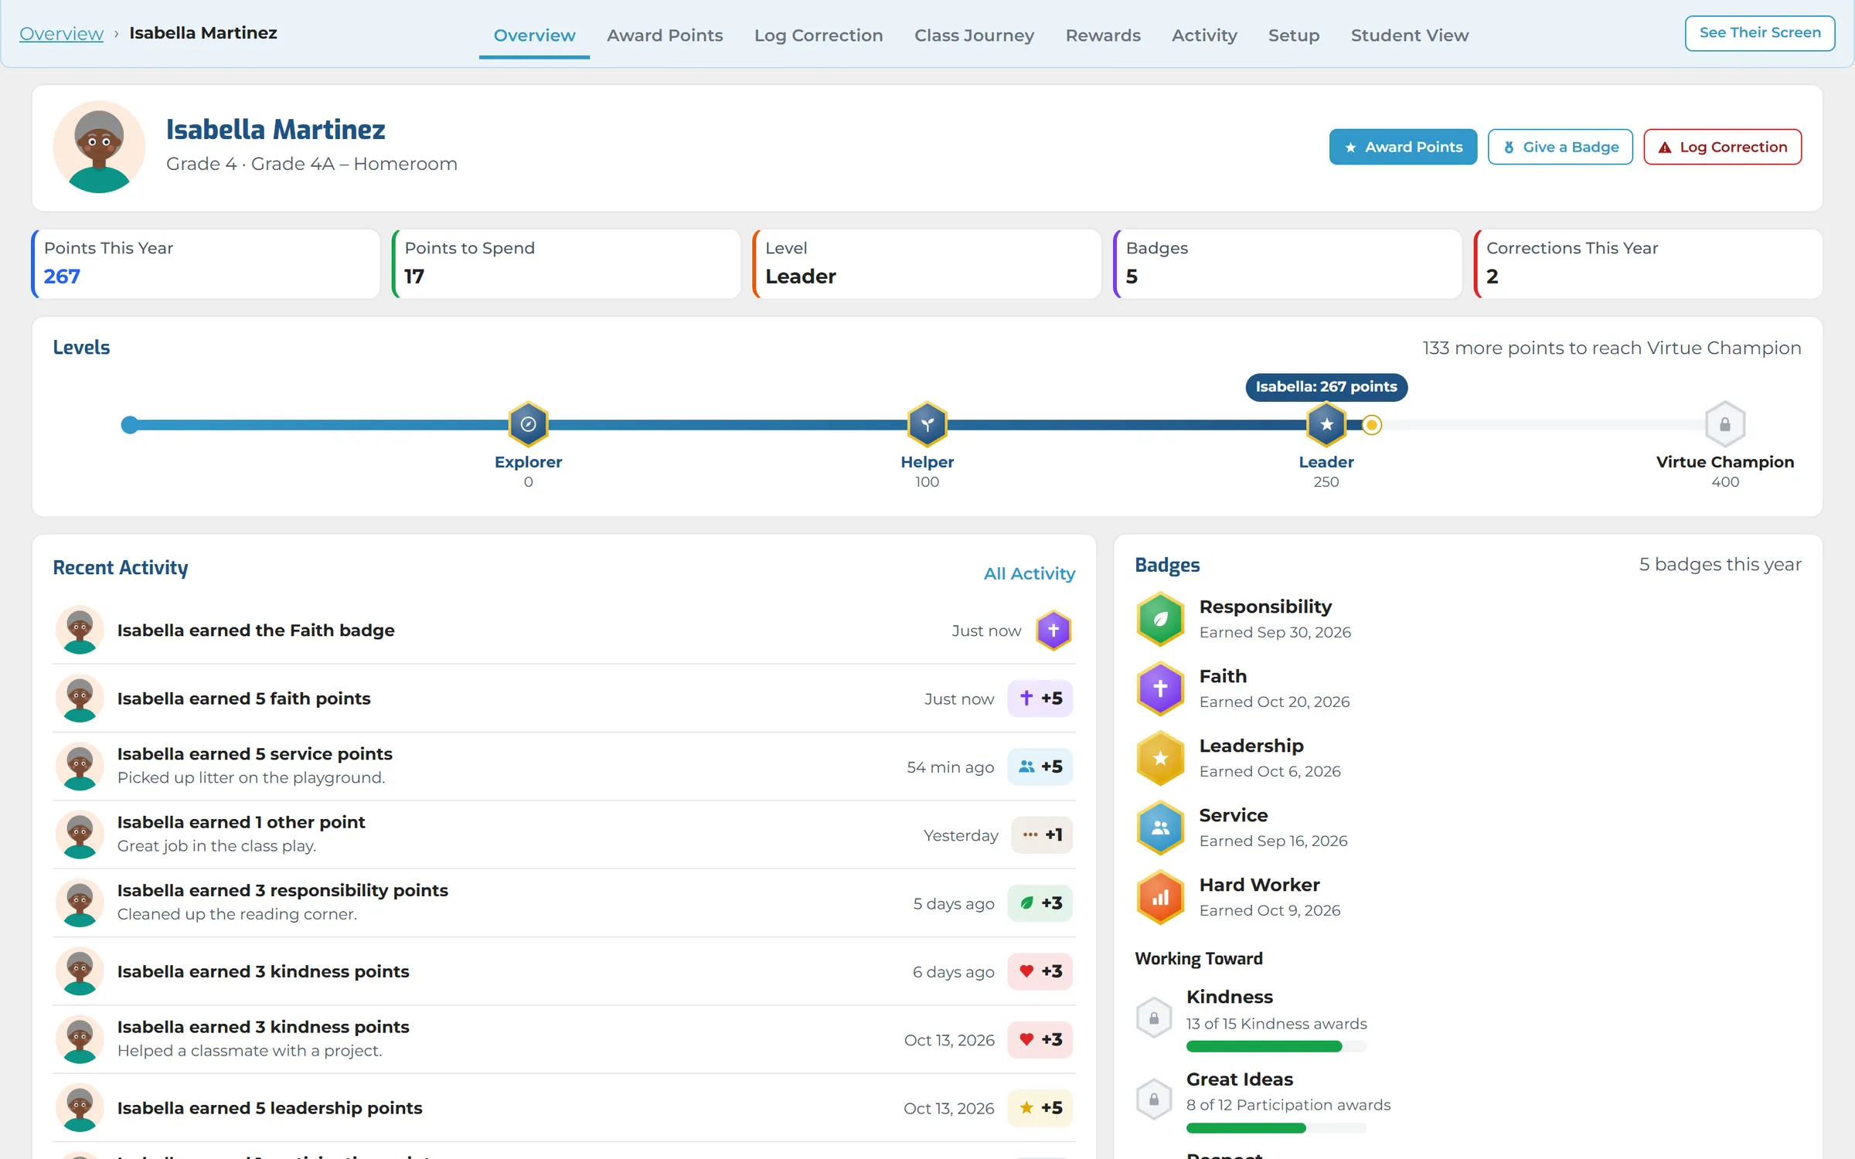This screenshot has height=1159, width=1855.
Task: Click the orange Hard Worker badge icon
Action: point(1160,897)
